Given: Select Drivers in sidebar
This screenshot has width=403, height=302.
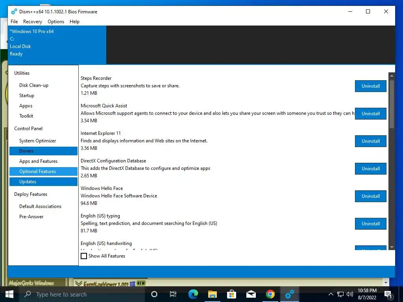Looking at the screenshot, I should [43, 151].
